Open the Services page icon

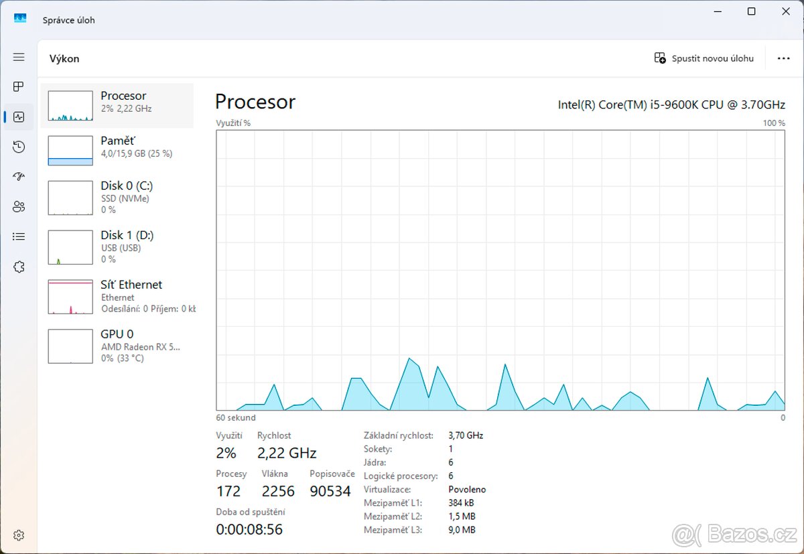click(x=19, y=267)
